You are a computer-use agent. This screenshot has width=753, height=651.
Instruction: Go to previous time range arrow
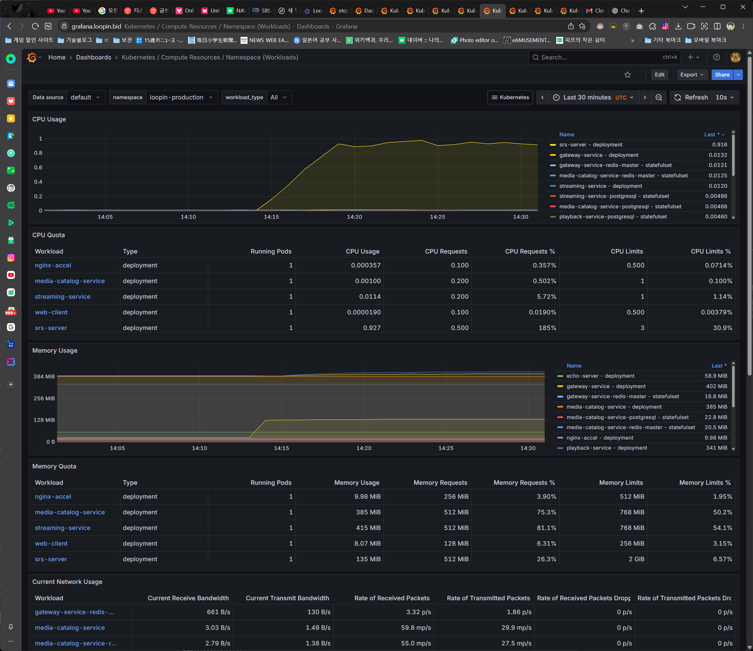pos(543,97)
